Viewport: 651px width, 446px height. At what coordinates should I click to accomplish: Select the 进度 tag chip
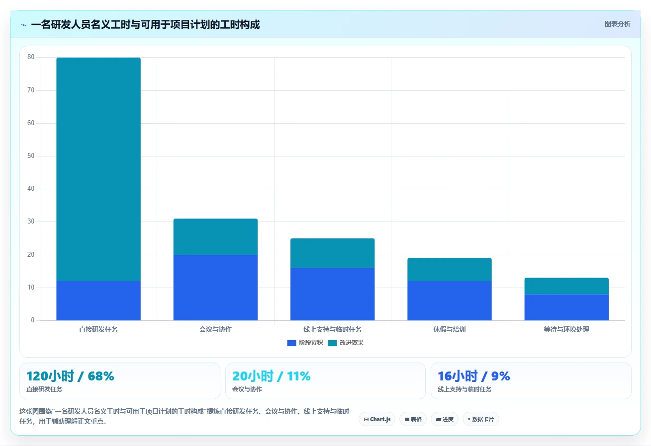(445, 419)
